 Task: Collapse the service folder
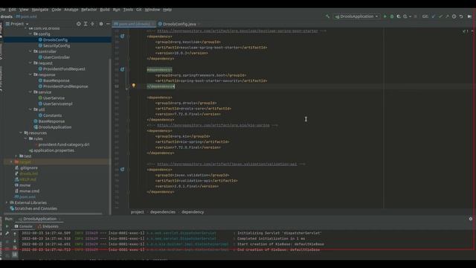pyautogui.click(x=30, y=92)
